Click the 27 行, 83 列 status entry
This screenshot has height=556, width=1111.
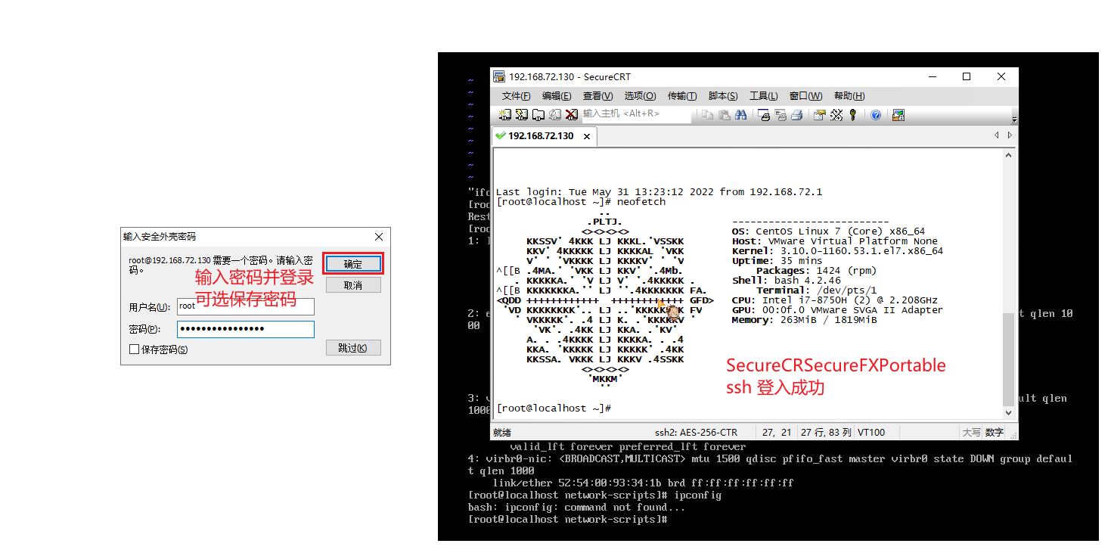[x=824, y=433]
